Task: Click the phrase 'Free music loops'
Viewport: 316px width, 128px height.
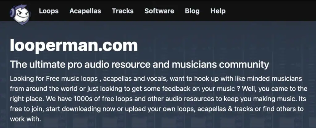Action: click(72, 79)
